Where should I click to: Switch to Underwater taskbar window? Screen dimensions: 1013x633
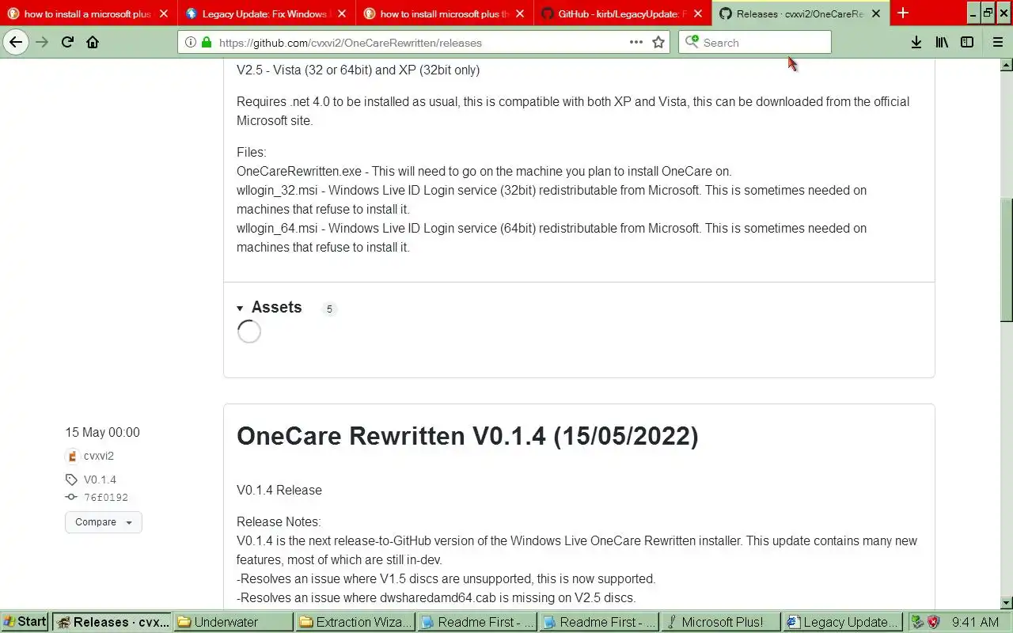(x=233, y=622)
